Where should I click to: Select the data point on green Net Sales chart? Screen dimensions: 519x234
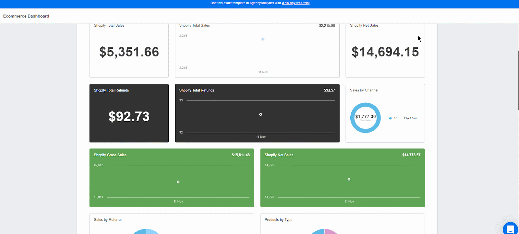click(x=349, y=179)
